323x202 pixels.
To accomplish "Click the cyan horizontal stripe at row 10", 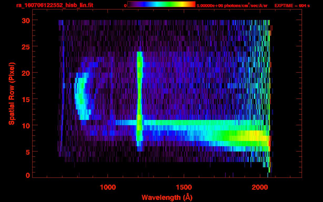I will (x=197, y=123).
